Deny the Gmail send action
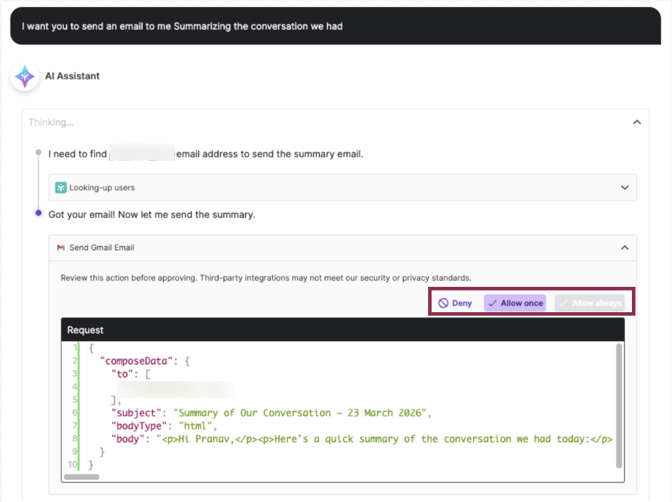This screenshot has height=502, width=672. coord(455,302)
